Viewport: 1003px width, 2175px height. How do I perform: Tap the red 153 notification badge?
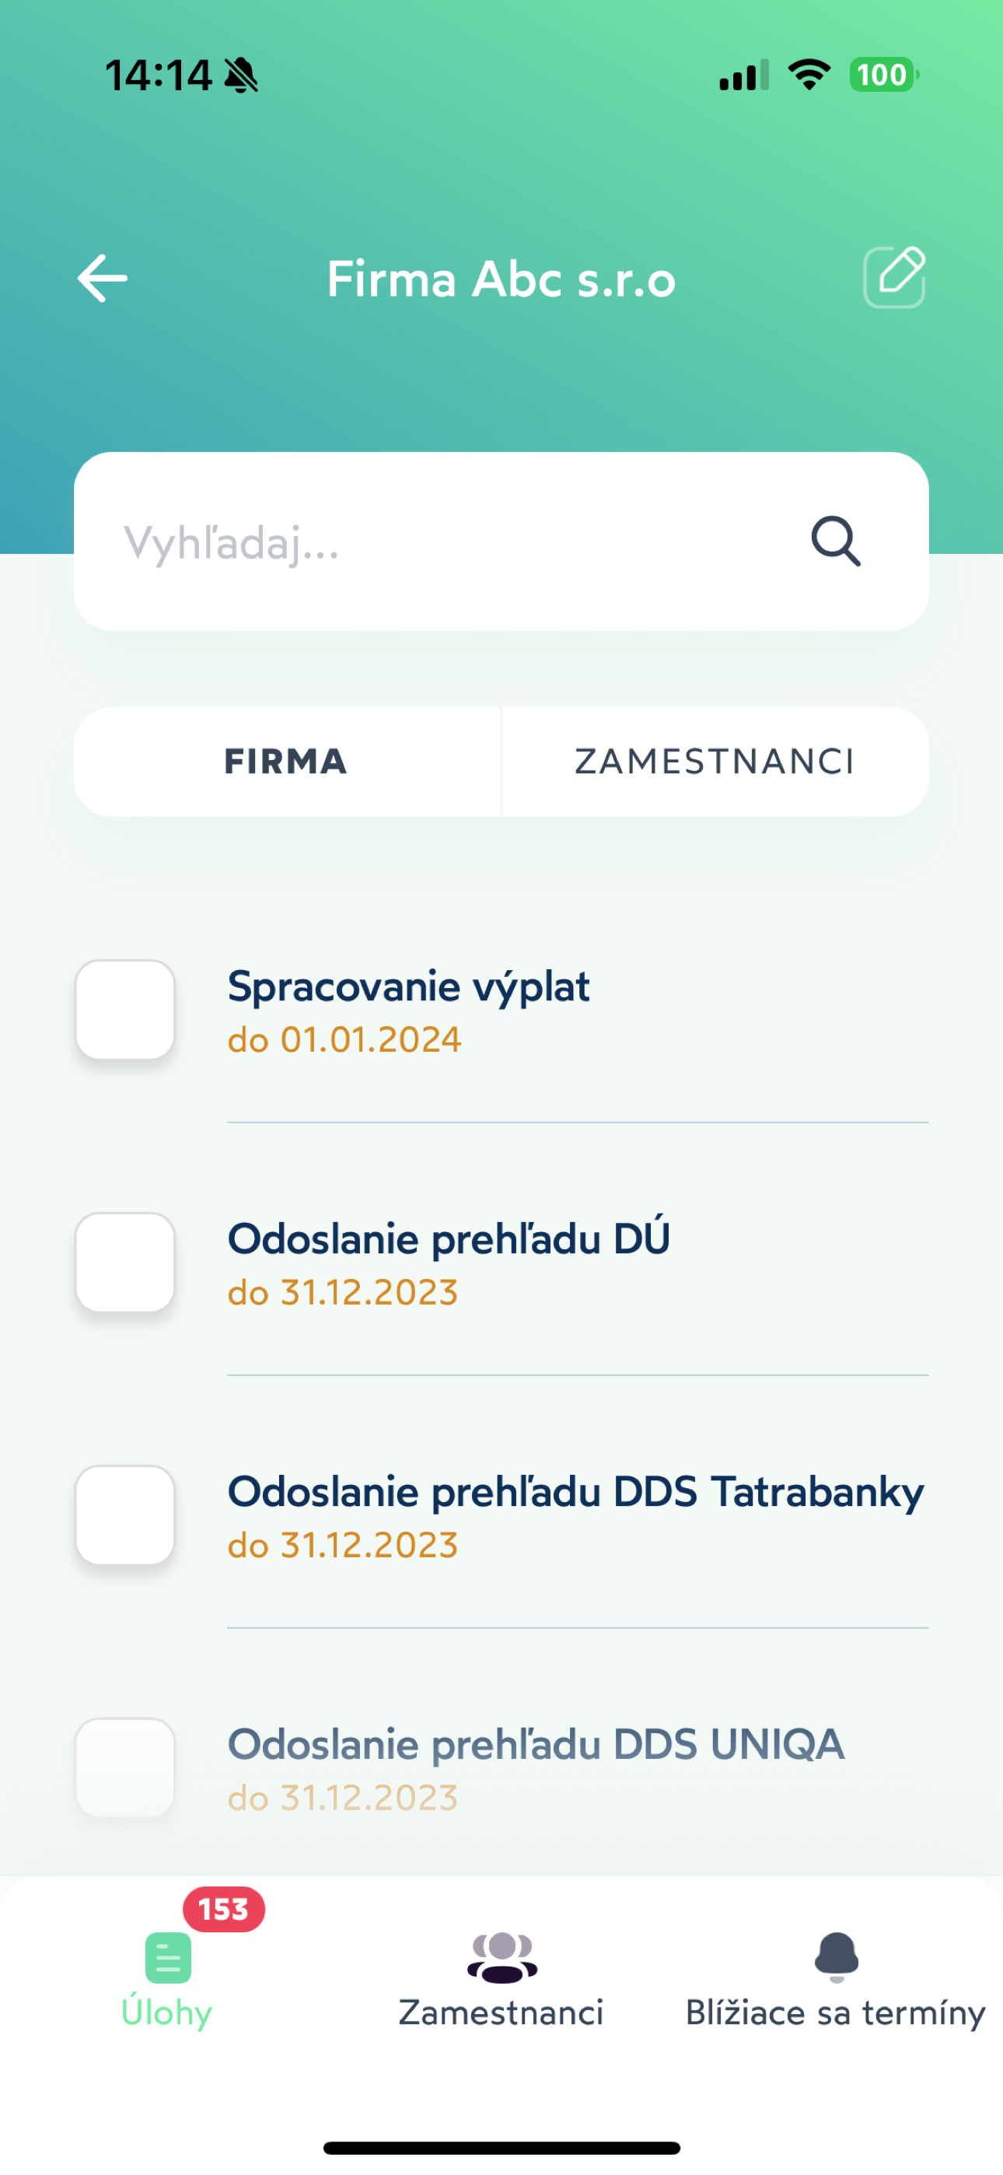(224, 1909)
